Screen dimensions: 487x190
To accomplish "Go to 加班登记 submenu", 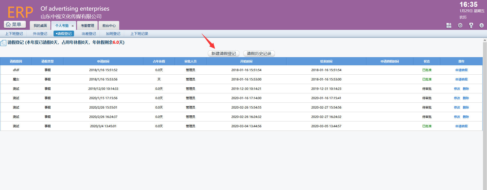I will 113,34.
